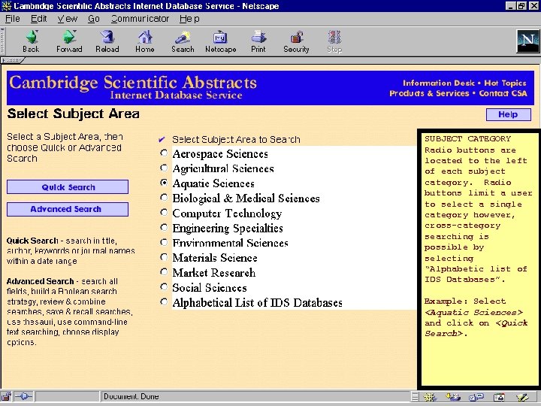Select Market Research radio button
Viewport: 541px width, 406px height.
[164, 272]
